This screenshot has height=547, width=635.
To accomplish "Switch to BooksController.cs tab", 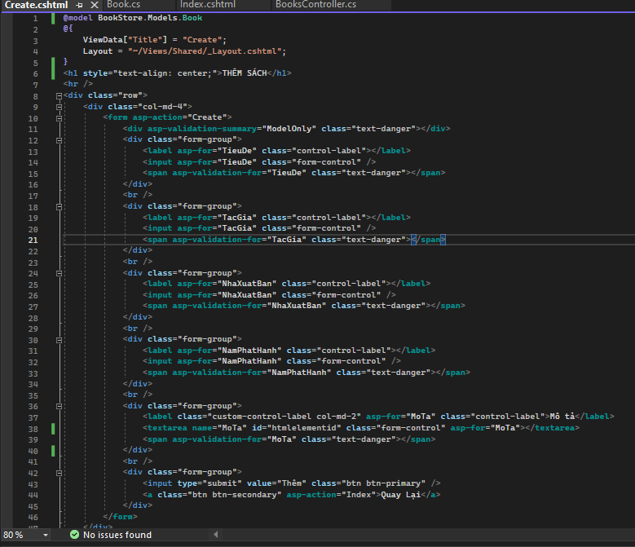I will pyautogui.click(x=315, y=5).
